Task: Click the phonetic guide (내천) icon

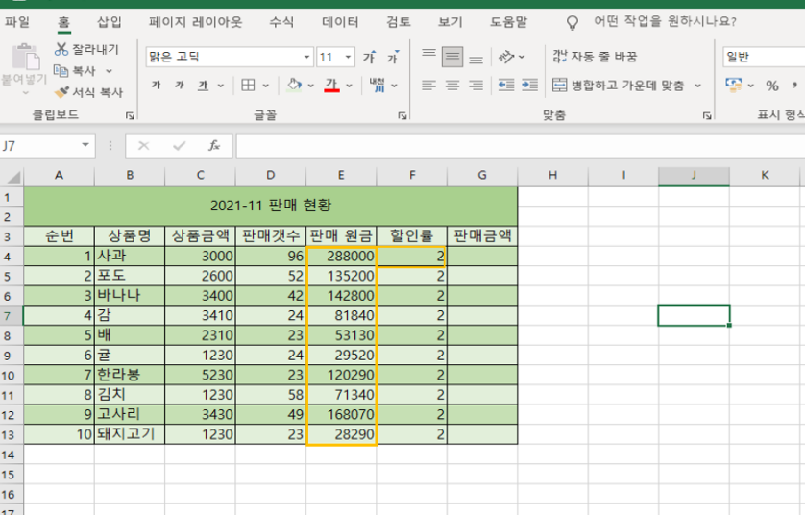Action: pos(378,85)
